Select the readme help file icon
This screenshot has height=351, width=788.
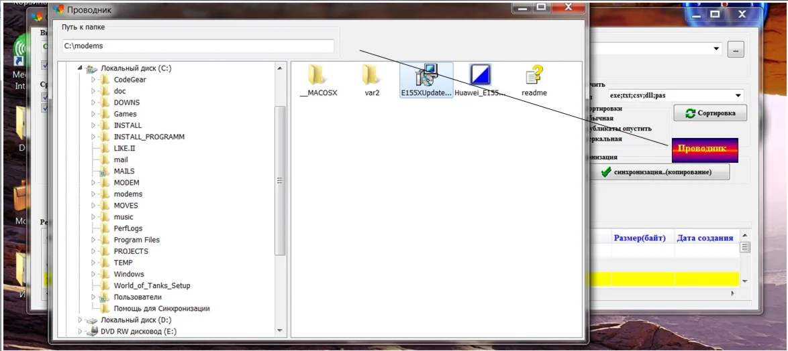tap(534, 75)
